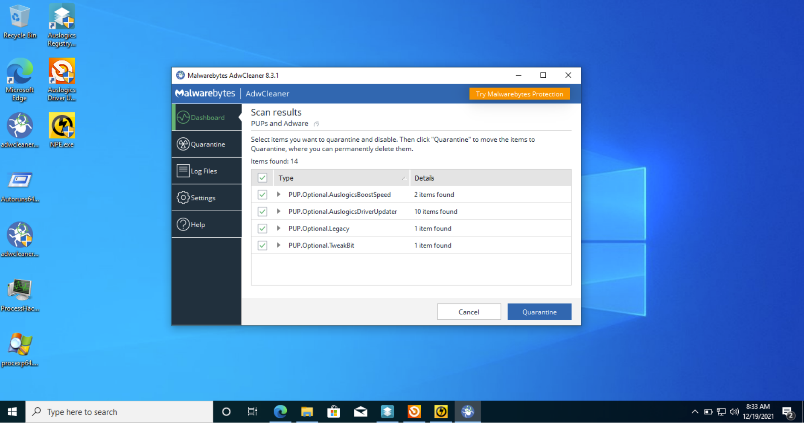Click the Windows taskbar search box
804x423 pixels.
(119, 412)
